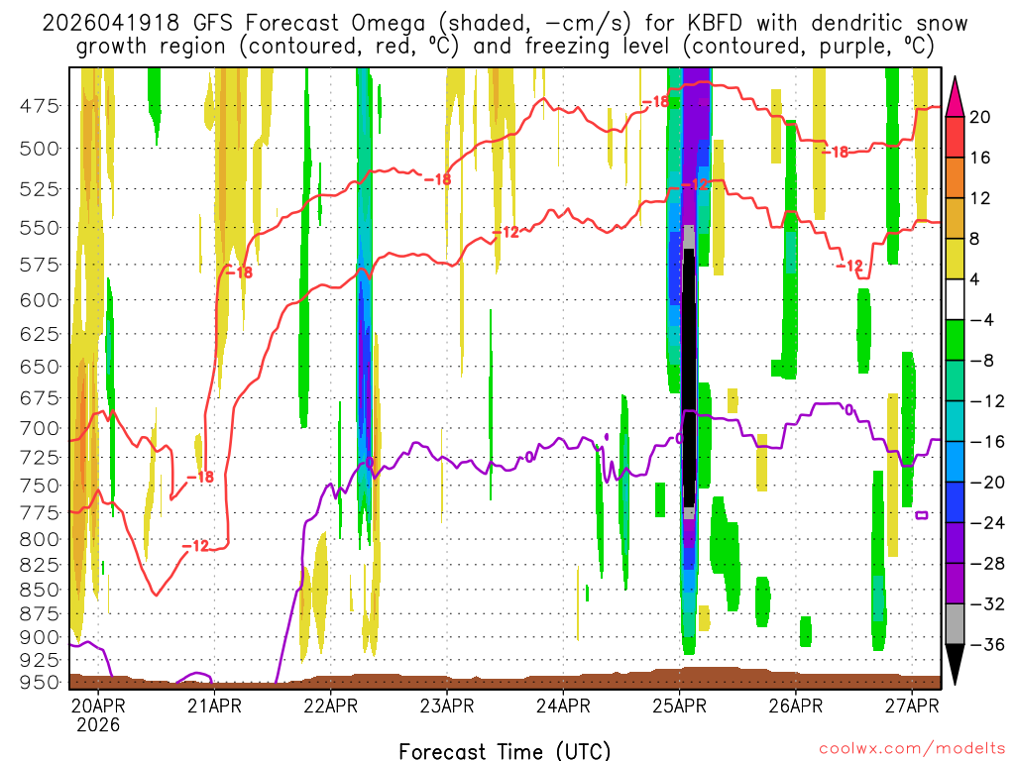
Task: Click the white colorbar swatch between 4 and -4
Action: (955, 299)
